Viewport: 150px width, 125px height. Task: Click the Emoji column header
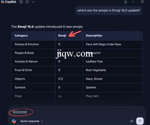62,36
